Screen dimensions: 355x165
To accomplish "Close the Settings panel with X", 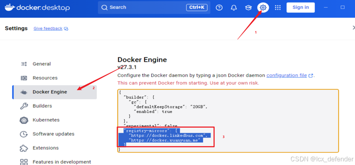I will 353,28.
